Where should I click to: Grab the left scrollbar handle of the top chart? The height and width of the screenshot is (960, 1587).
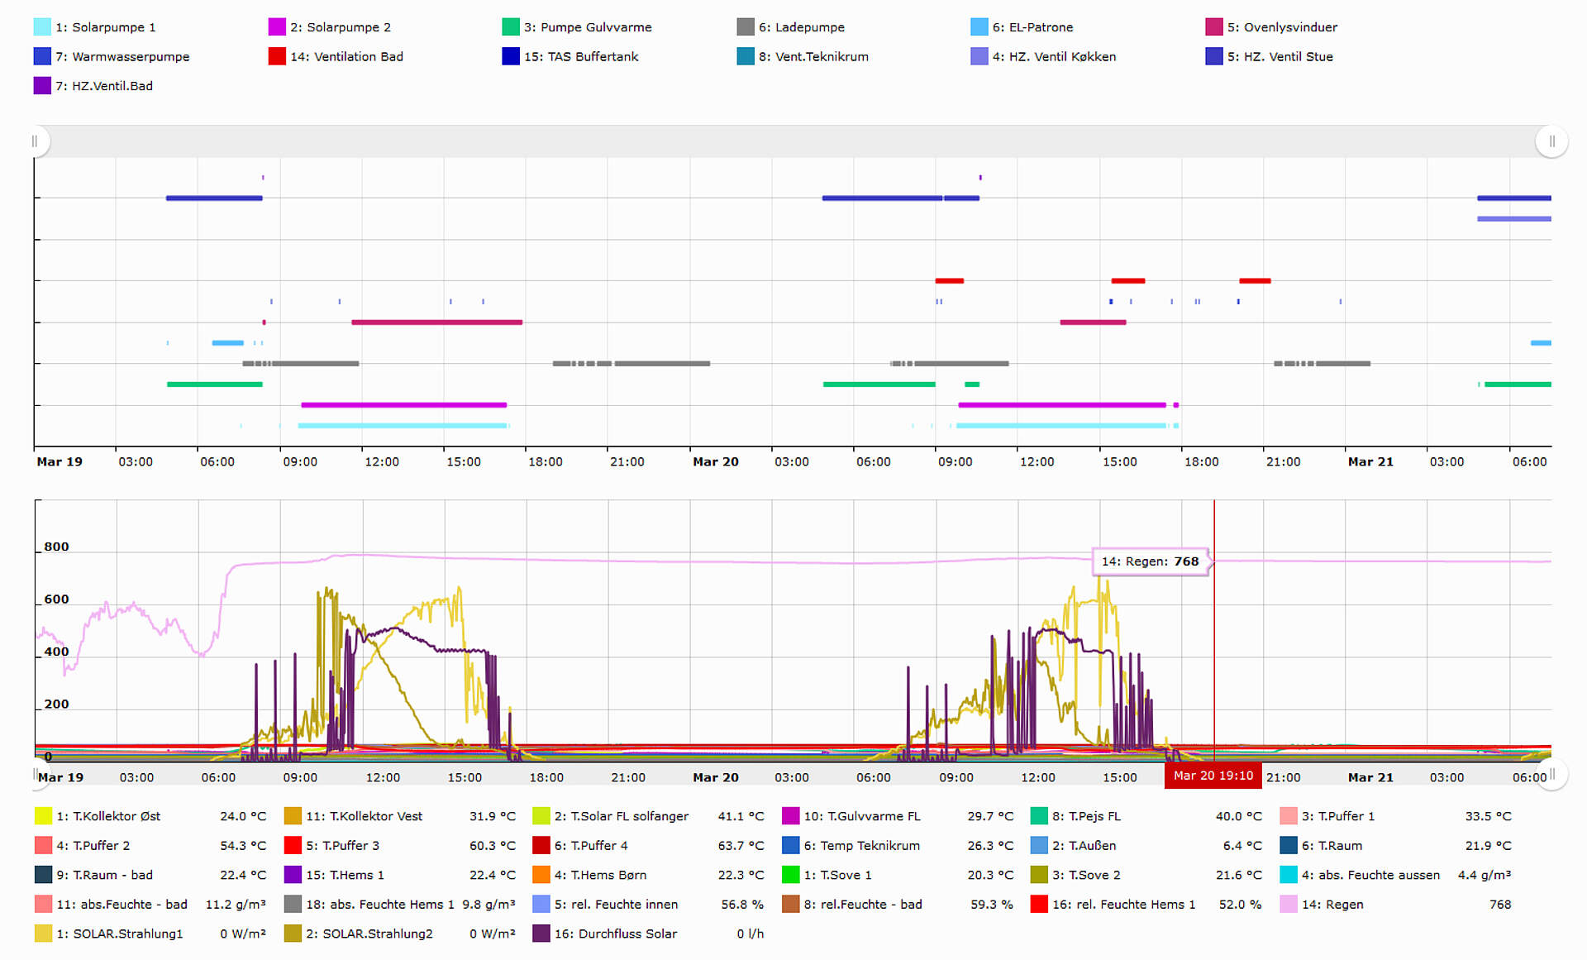pyautogui.click(x=35, y=141)
